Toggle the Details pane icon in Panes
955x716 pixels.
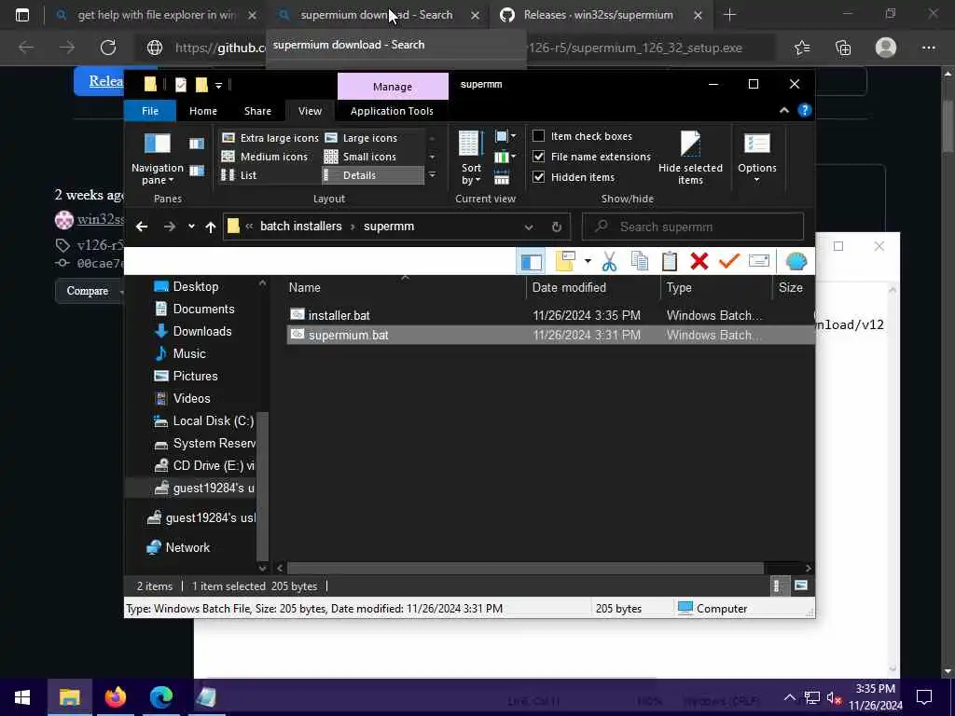[196, 171]
